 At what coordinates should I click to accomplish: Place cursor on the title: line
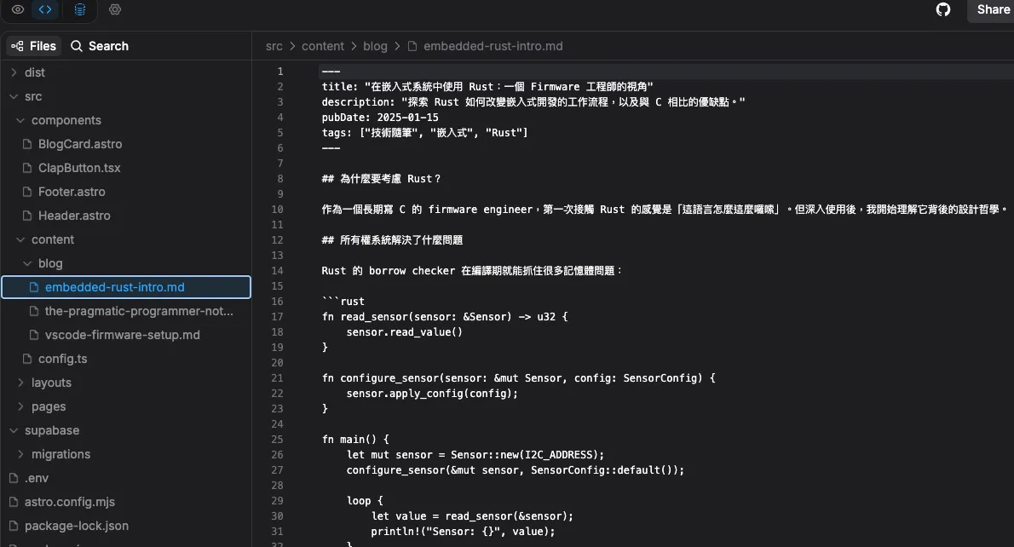click(x=487, y=87)
